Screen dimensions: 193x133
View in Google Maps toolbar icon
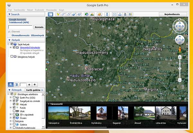[131, 14]
